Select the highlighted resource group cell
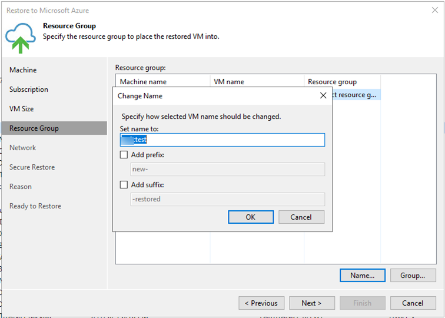This screenshot has height=318, width=445. pyautogui.click(x=356, y=95)
